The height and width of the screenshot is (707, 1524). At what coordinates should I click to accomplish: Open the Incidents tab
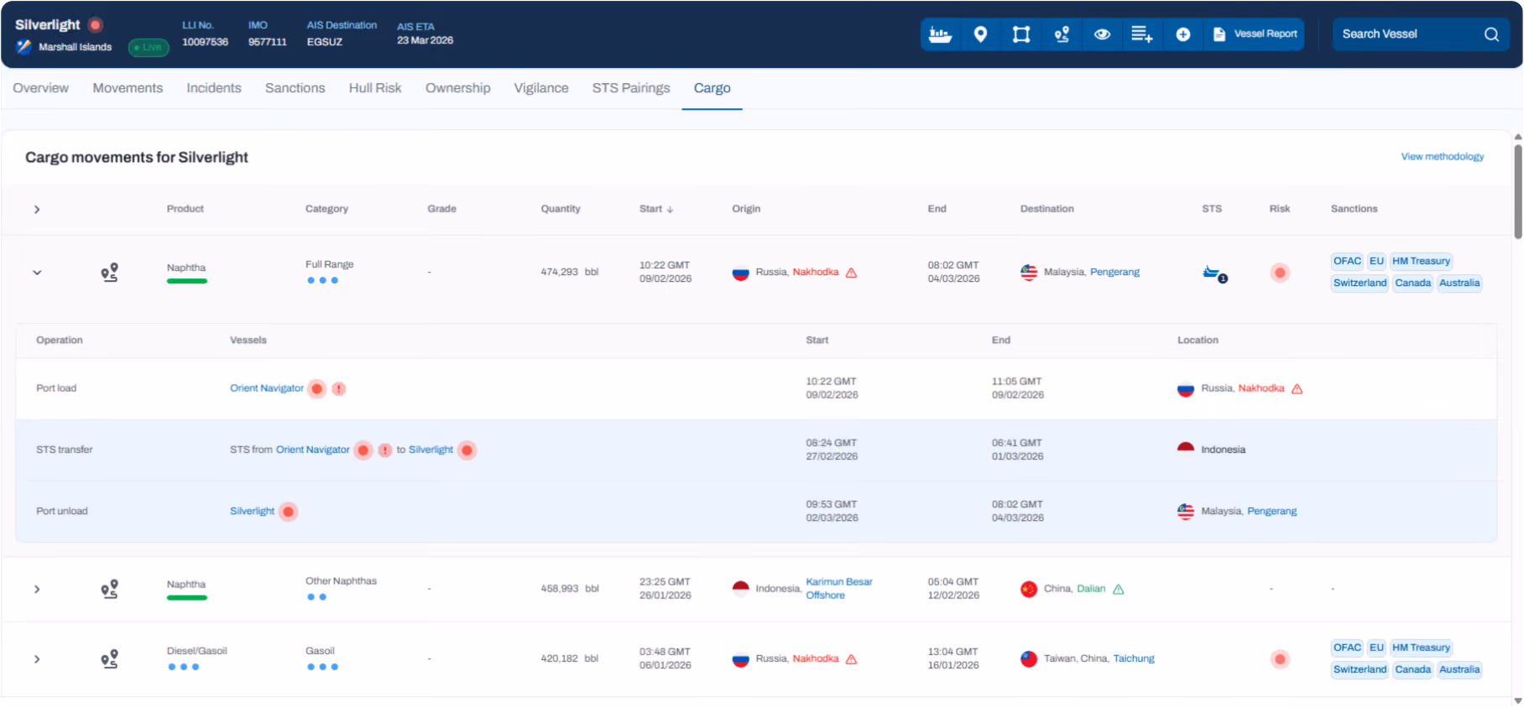(x=214, y=88)
